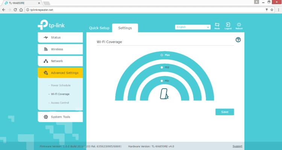The width and height of the screenshot is (282, 150).
Task: Collapse the Advanced Settings section
Action: [x=60, y=73]
